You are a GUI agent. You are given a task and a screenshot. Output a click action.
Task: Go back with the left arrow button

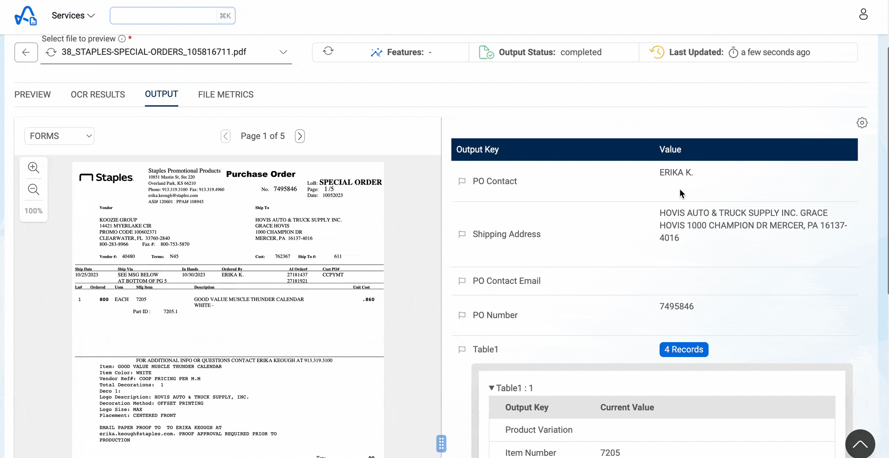coord(26,52)
